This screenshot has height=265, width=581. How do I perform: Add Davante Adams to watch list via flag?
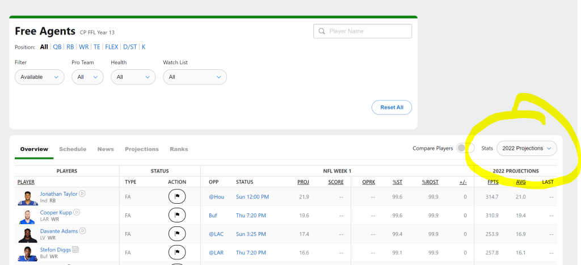point(177,234)
